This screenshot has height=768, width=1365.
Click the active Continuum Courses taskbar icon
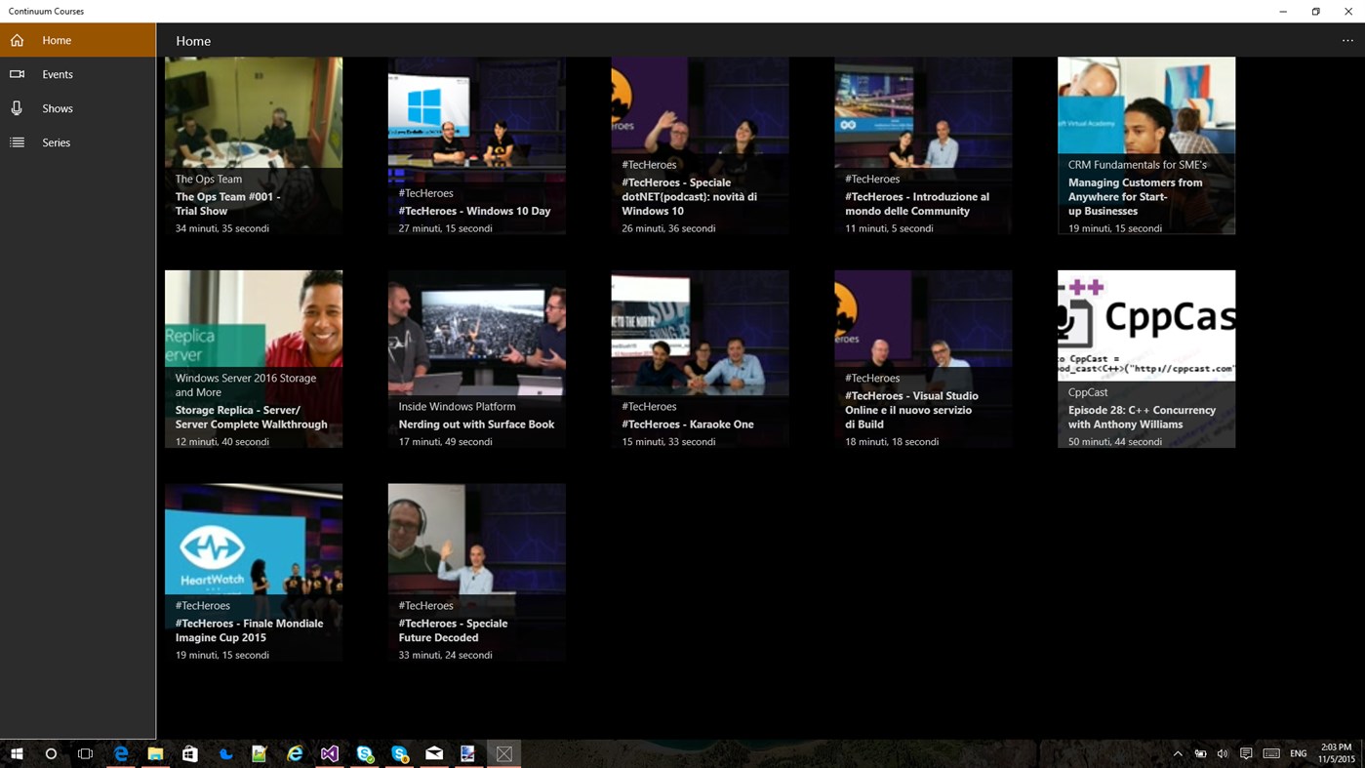[x=504, y=753]
